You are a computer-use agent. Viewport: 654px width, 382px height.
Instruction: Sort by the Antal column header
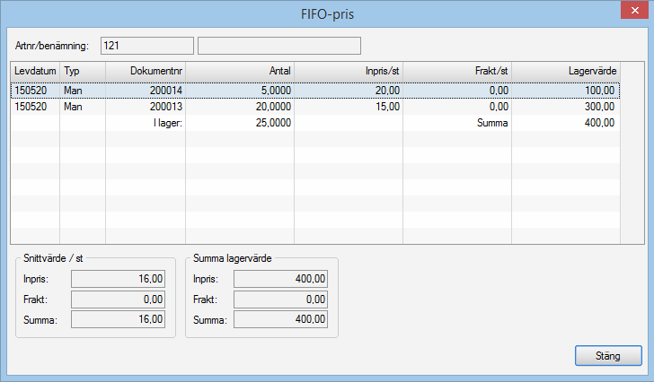click(x=240, y=69)
